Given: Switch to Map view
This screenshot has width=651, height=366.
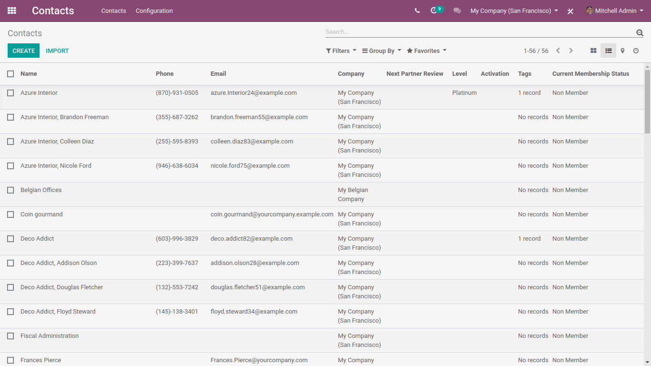Looking at the screenshot, I should 622,51.
